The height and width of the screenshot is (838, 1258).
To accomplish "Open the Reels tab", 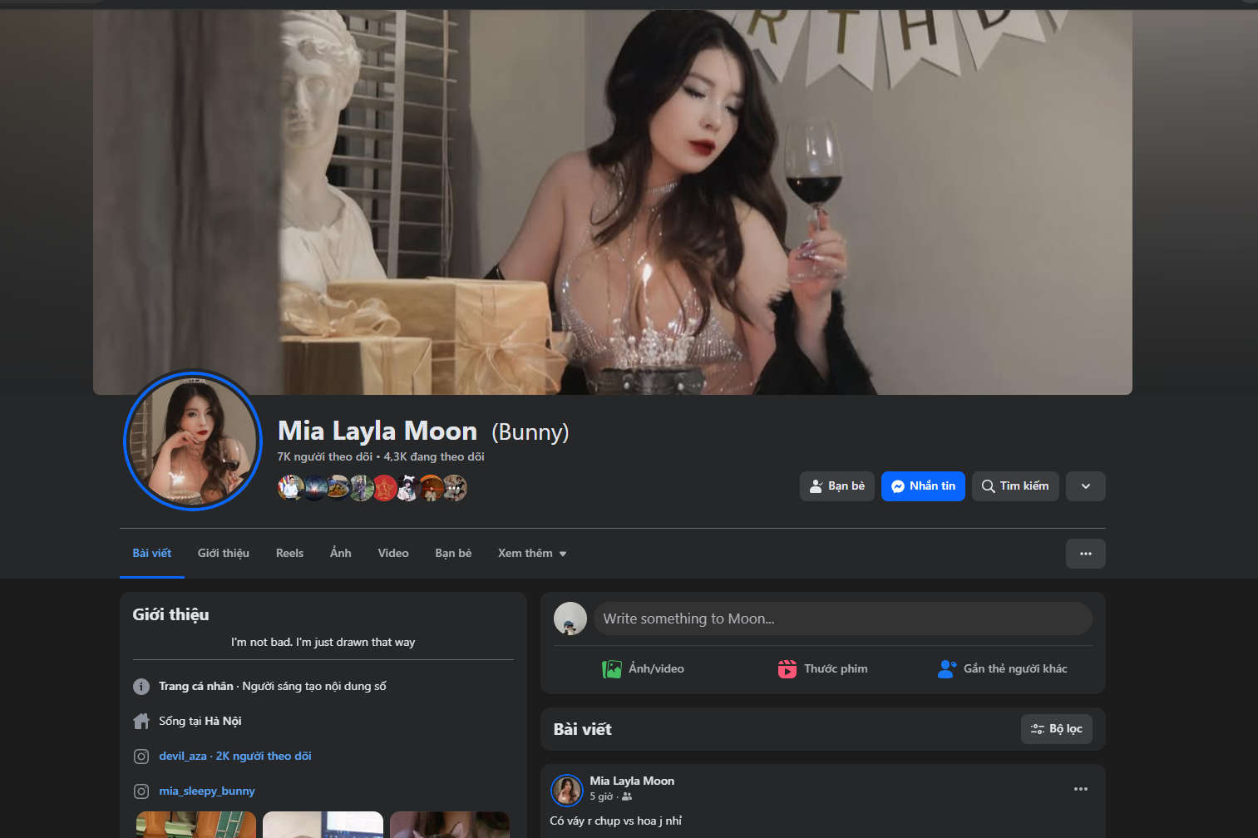I will (x=289, y=554).
